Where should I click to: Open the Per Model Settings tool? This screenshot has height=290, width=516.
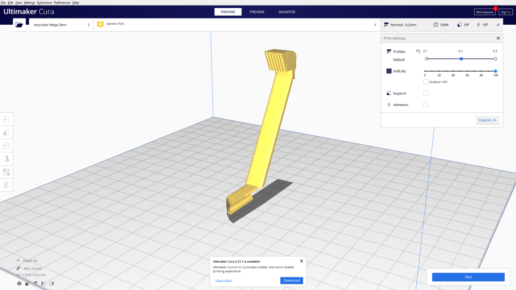coord(6,172)
